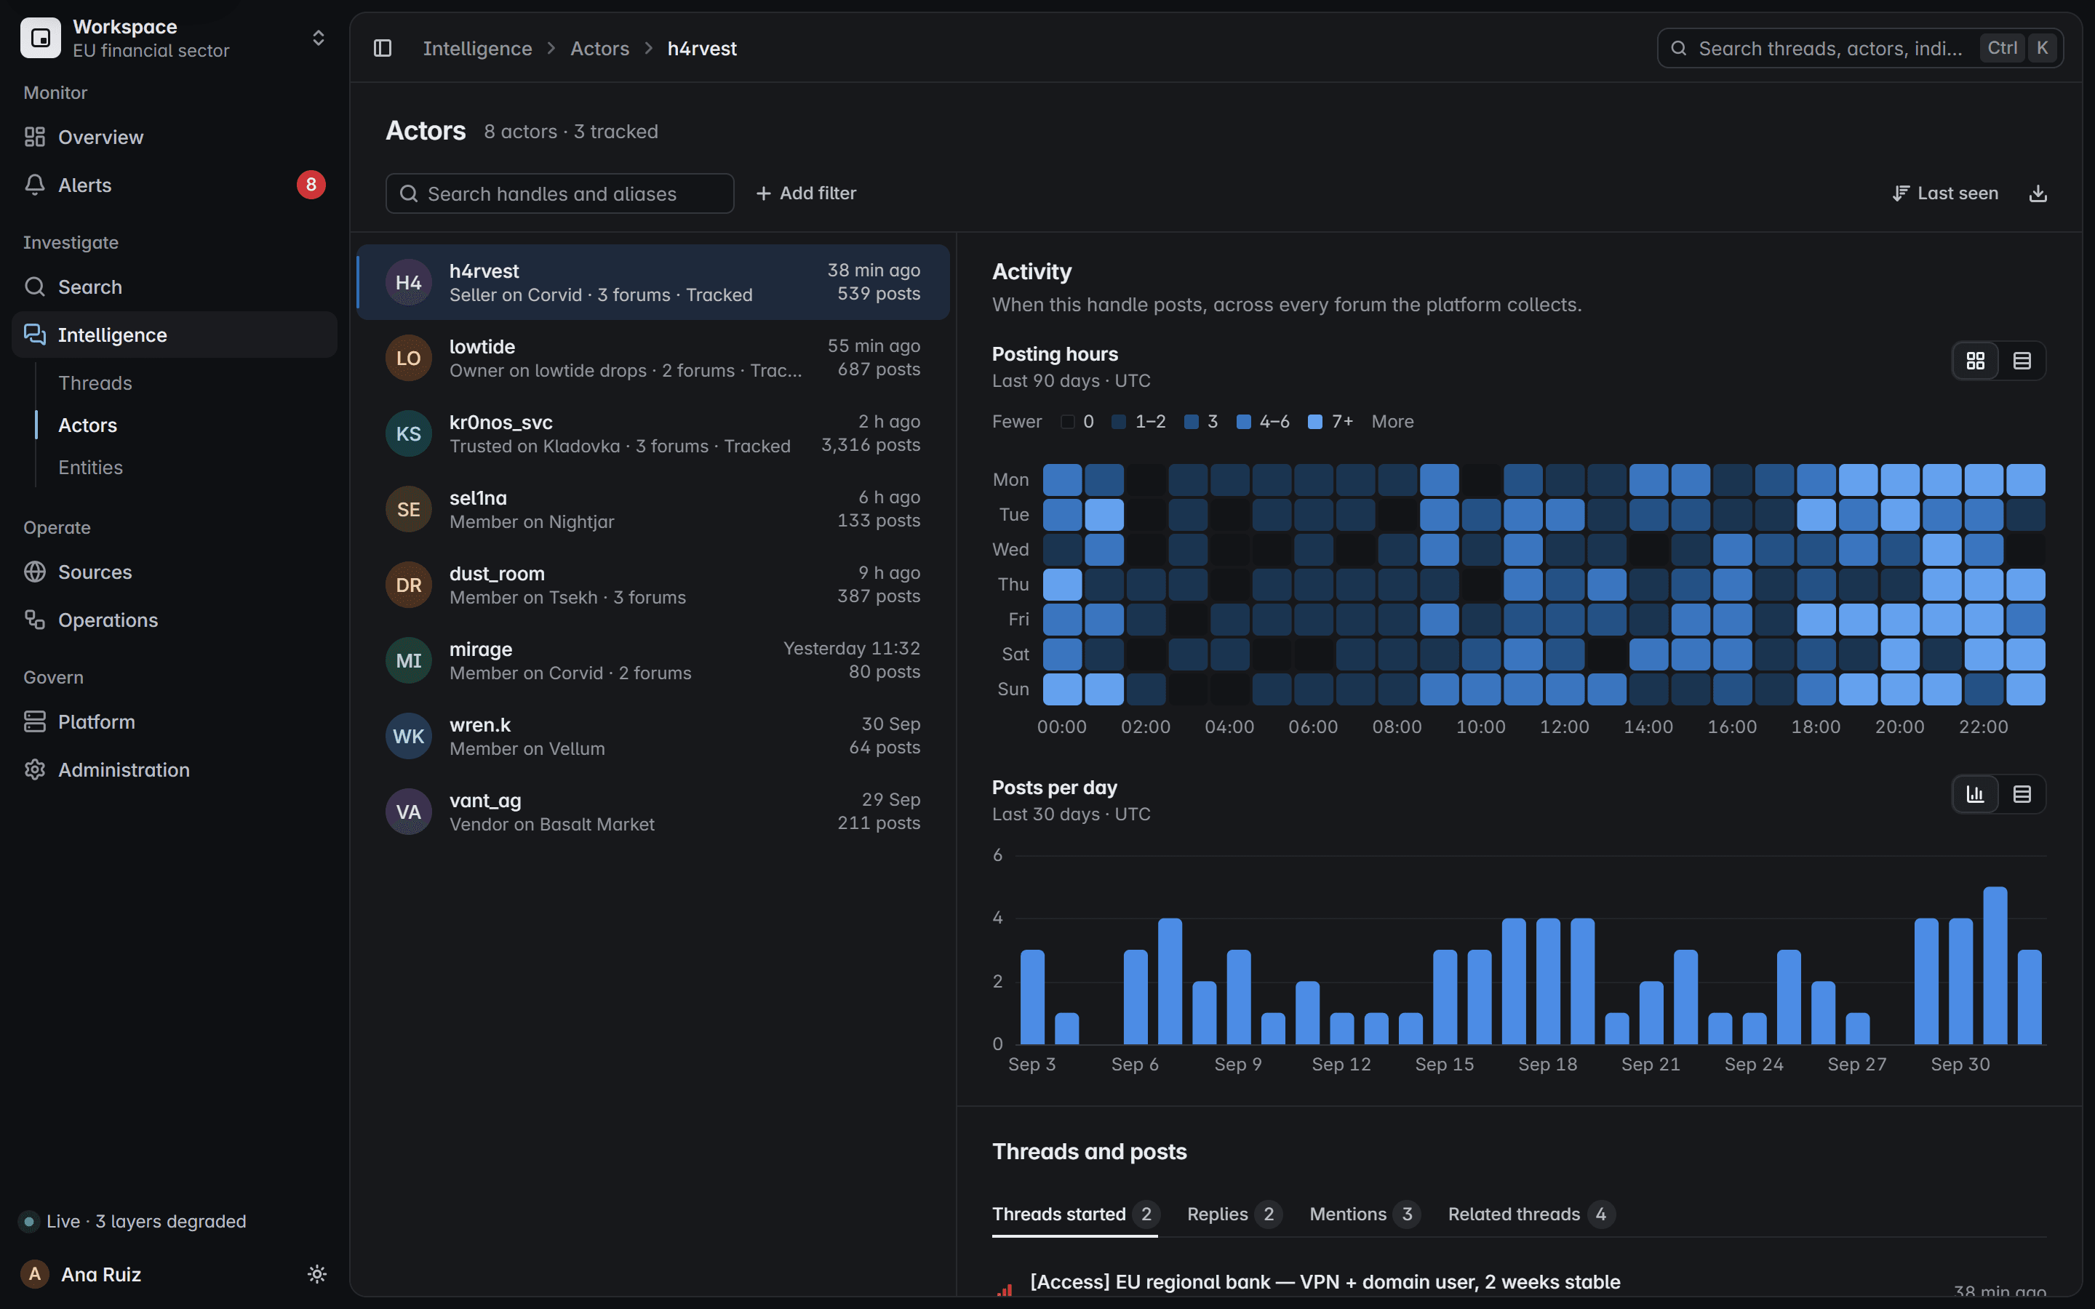
Task: Switch Posts per day to bar chart view
Action: (1976, 794)
